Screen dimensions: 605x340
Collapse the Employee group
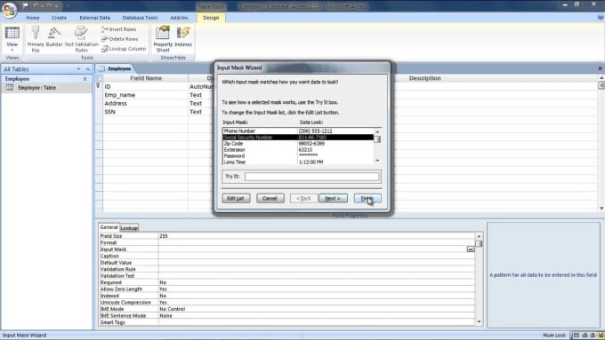[x=85, y=79]
